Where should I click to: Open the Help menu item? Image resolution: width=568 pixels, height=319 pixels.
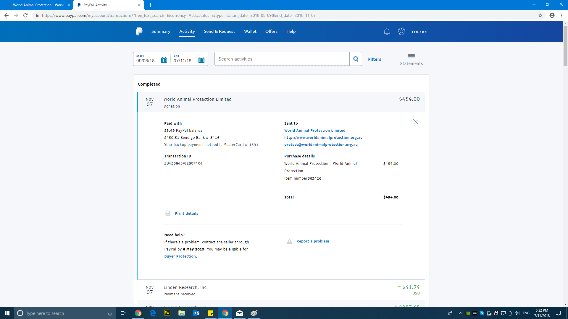pos(291,31)
